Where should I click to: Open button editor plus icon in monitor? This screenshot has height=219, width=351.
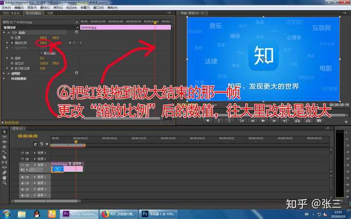[x=346, y=122]
